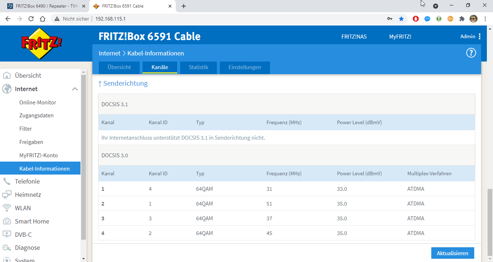Screen dimensions: 493x262
Task: Click the saved password key icon
Action: click(390, 19)
